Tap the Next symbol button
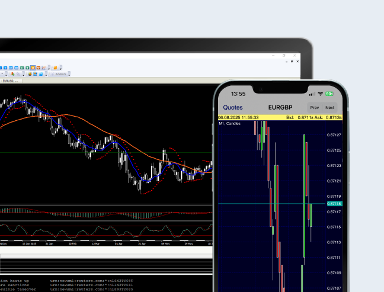384x292 pixels. (x=330, y=108)
